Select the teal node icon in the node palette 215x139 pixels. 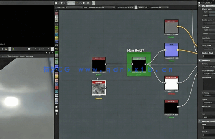point(56,91)
